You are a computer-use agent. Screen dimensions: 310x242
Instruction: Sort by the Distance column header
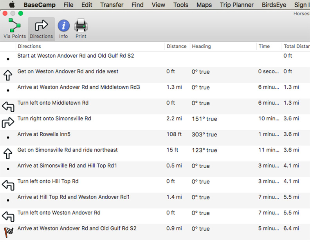[177, 46]
